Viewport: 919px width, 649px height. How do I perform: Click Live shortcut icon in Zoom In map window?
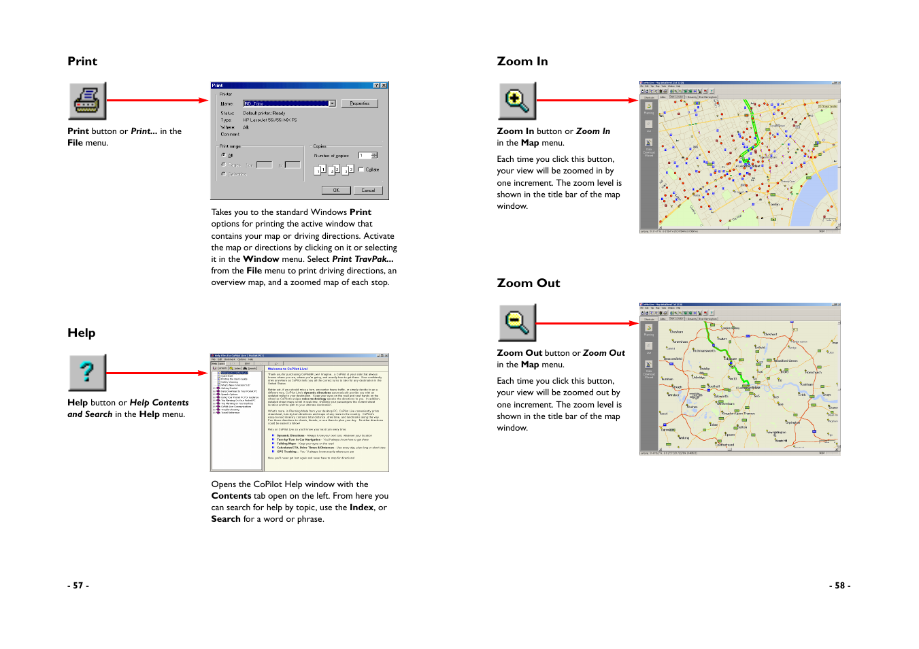coord(649,124)
